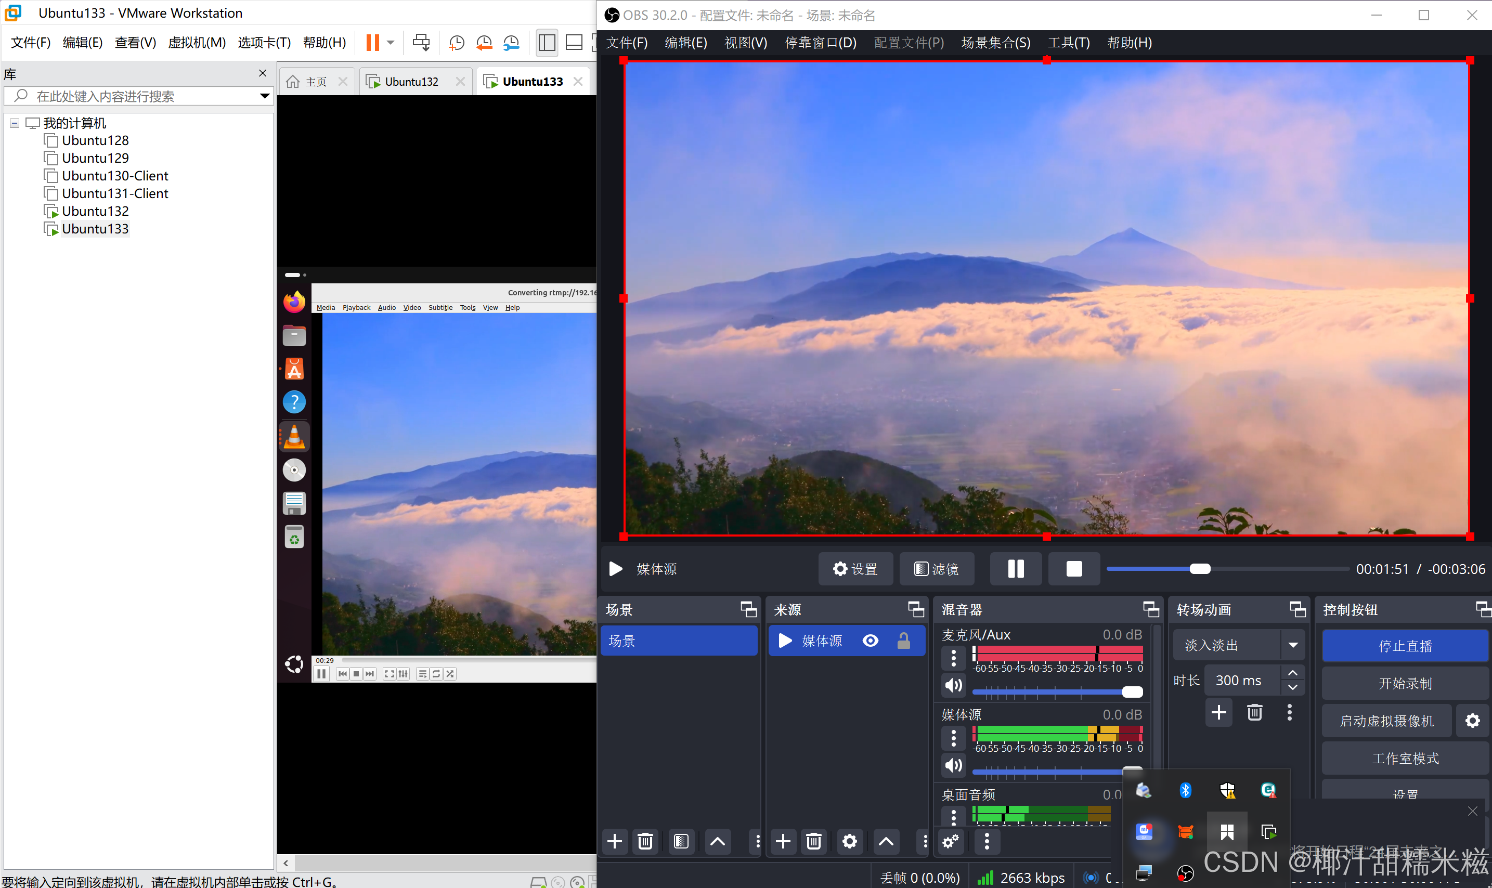This screenshot has height=888, width=1492.
Task: Click the 开始录制 button
Action: pos(1405,683)
